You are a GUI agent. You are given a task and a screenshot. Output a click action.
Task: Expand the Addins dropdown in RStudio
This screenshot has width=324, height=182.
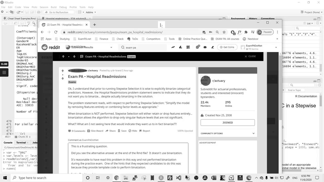(91, 12)
